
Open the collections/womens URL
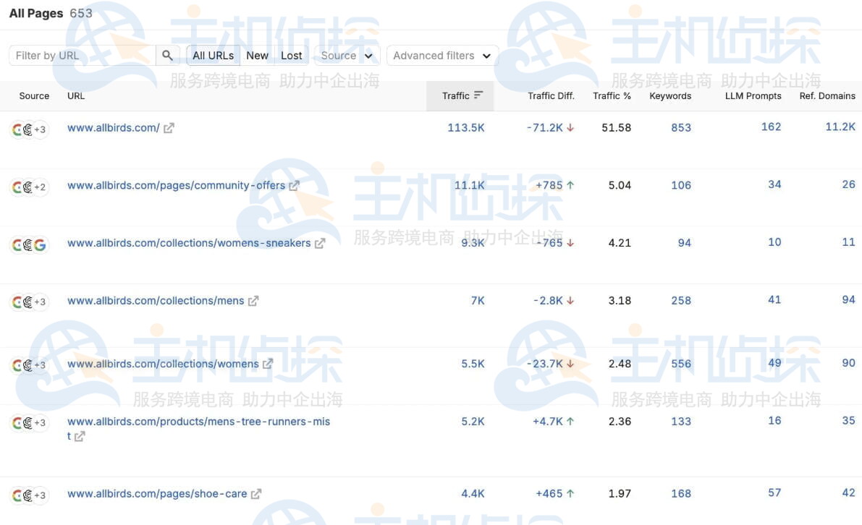(163, 364)
